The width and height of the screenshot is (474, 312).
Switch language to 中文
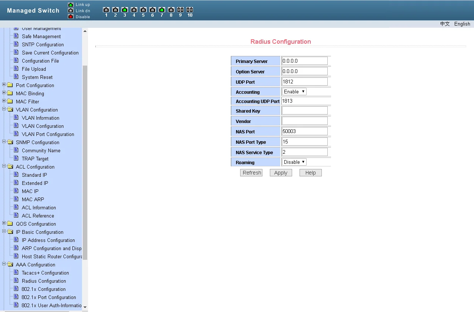(x=445, y=24)
